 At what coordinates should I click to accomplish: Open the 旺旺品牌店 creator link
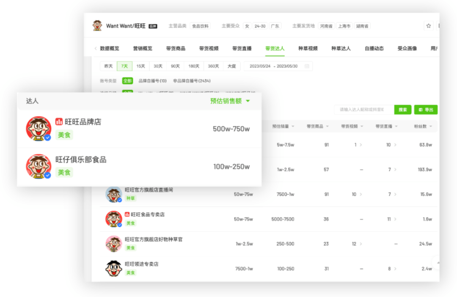tap(83, 121)
